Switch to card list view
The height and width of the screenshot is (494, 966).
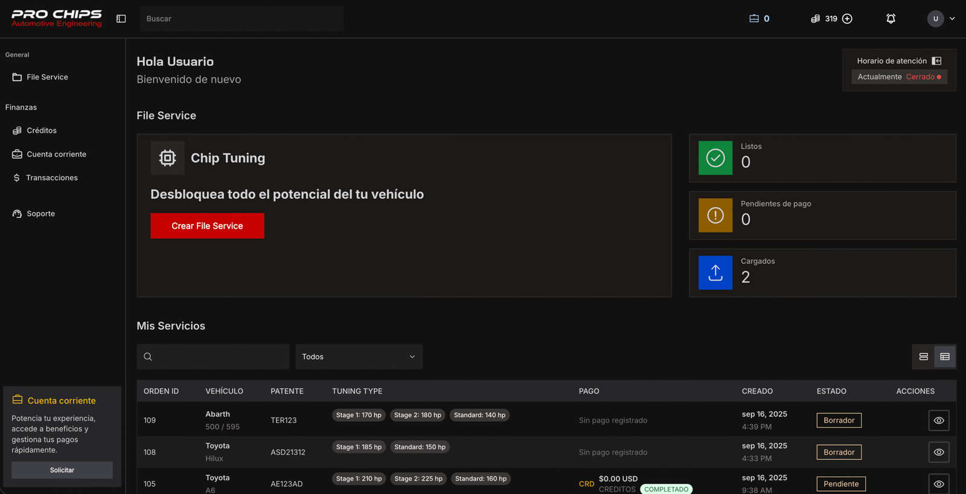[923, 357]
